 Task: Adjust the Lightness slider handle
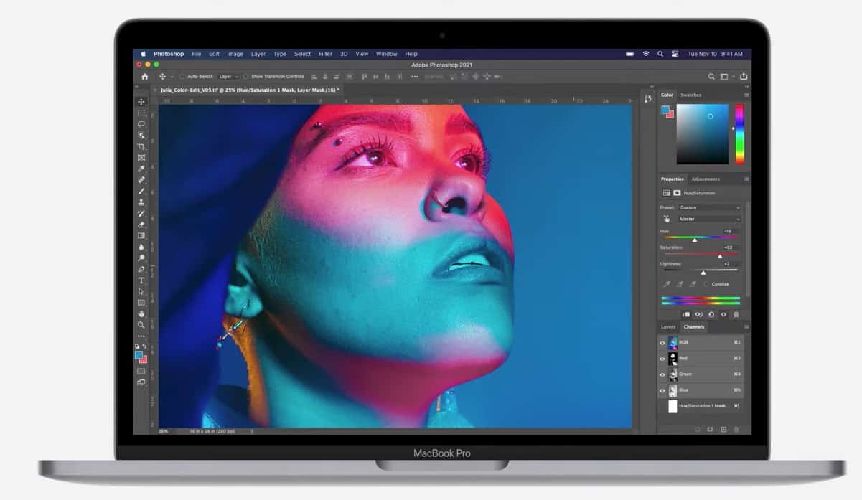(703, 273)
